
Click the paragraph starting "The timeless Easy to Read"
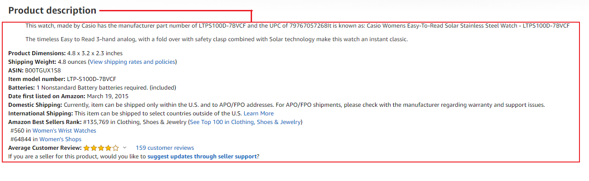216,39
